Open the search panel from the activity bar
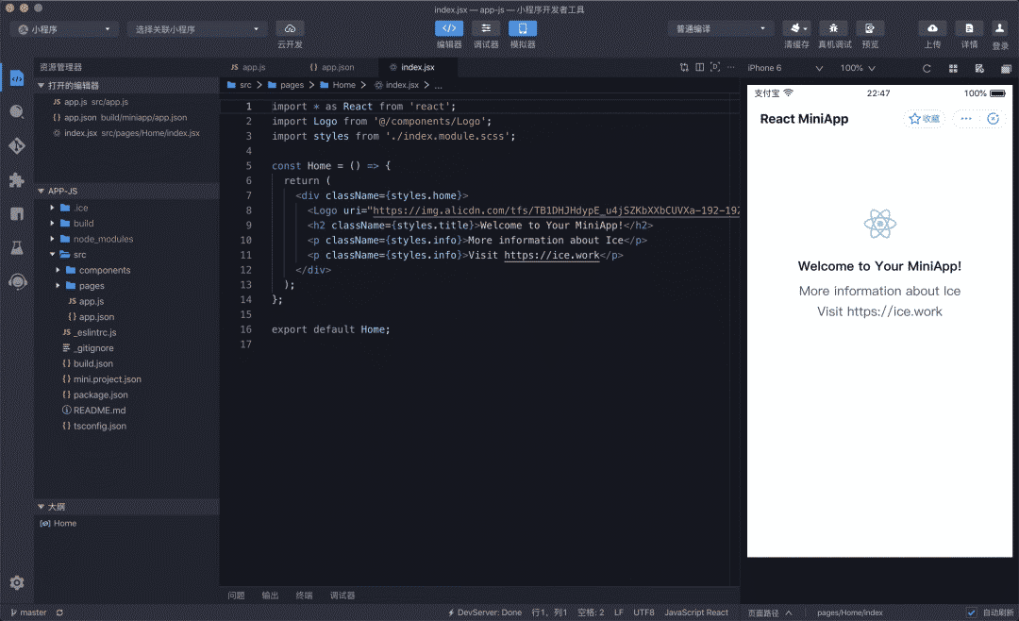The height and width of the screenshot is (621, 1019). click(17, 111)
